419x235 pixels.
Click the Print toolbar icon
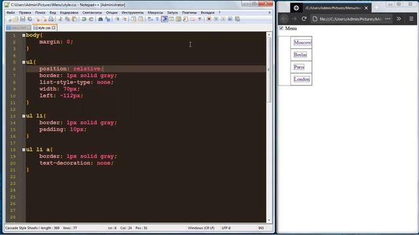(x=51, y=19)
